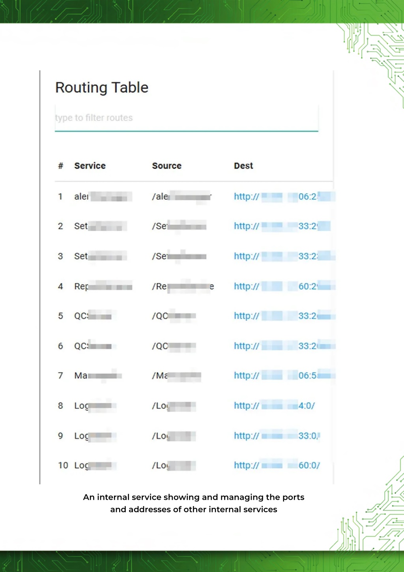Select the source path in row 1
This screenshot has height=572, width=404.
click(182, 196)
